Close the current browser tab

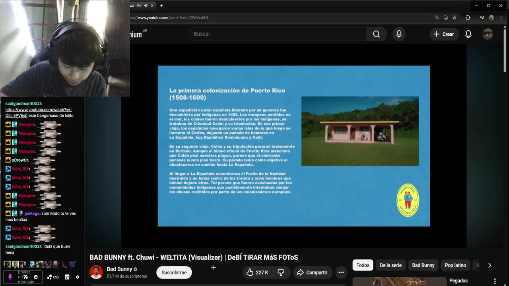click(x=152, y=6)
